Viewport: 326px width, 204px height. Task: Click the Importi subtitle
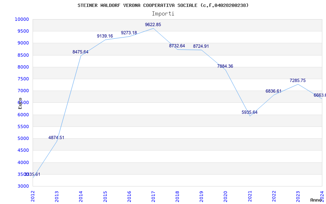pos(163,14)
